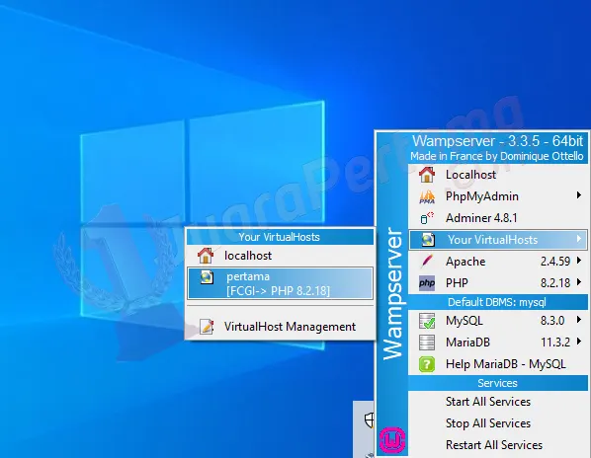Click the MariaDB version number 11.3.2

click(x=555, y=343)
